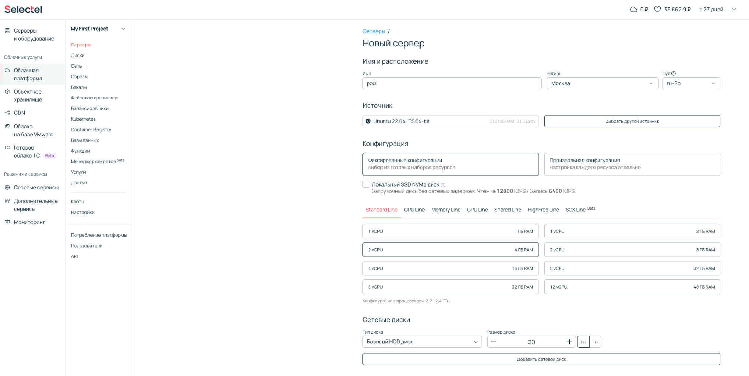The height and width of the screenshot is (376, 749).
Task: Select the Сетевые сервисы globe icon
Action: 7,187
